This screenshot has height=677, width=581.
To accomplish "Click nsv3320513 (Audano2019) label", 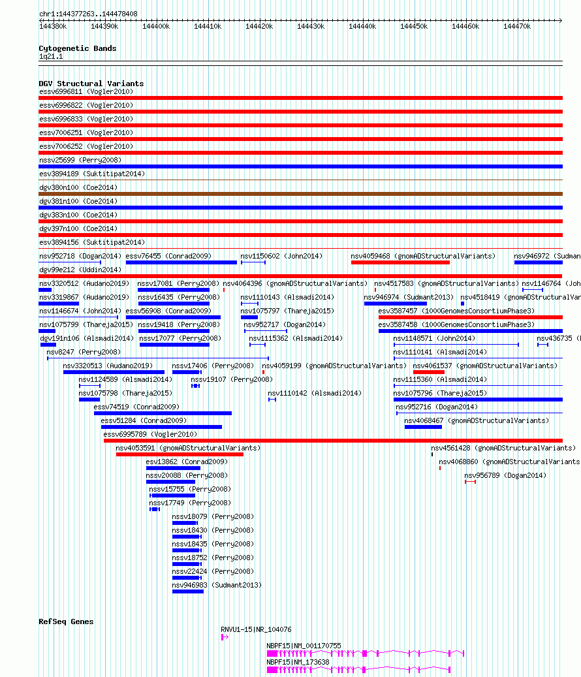I will [x=108, y=366].
